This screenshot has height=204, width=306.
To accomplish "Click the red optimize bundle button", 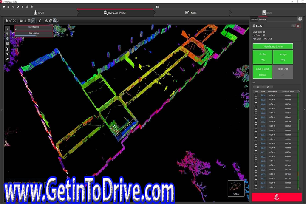I will pyautogui.click(x=277, y=197).
